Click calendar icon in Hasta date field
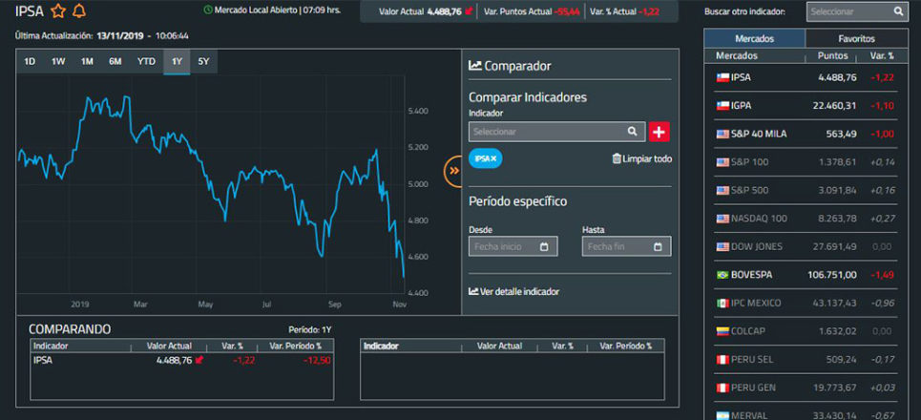Screen dimensions: 921x420 (x=658, y=246)
